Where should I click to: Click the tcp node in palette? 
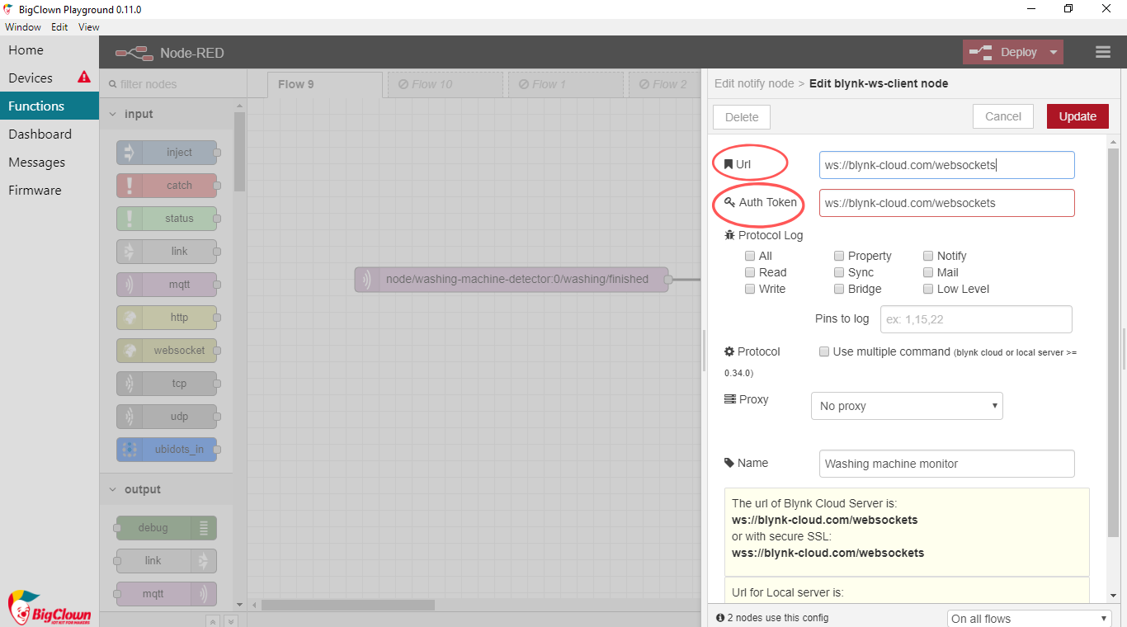(167, 384)
